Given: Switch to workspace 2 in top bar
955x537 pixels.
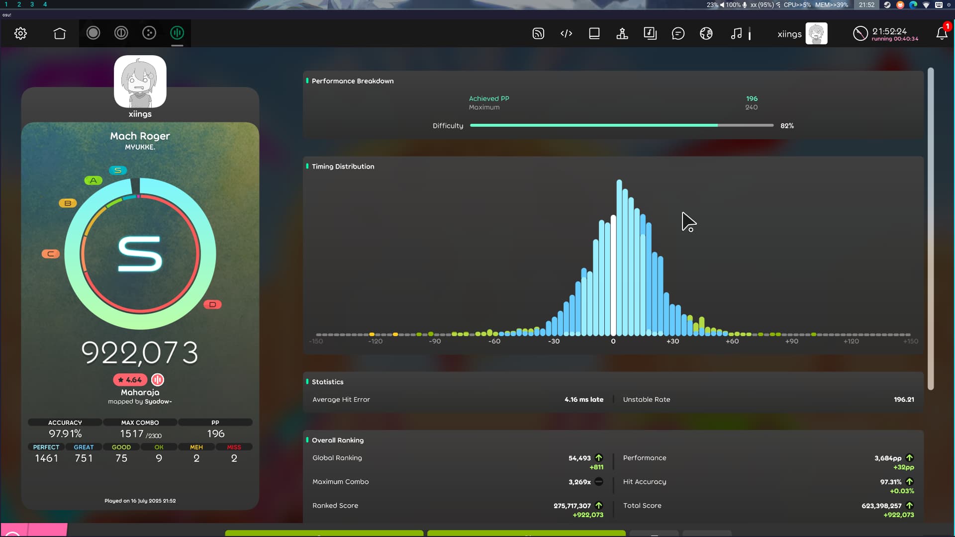Looking at the screenshot, I should coord(19,4).
